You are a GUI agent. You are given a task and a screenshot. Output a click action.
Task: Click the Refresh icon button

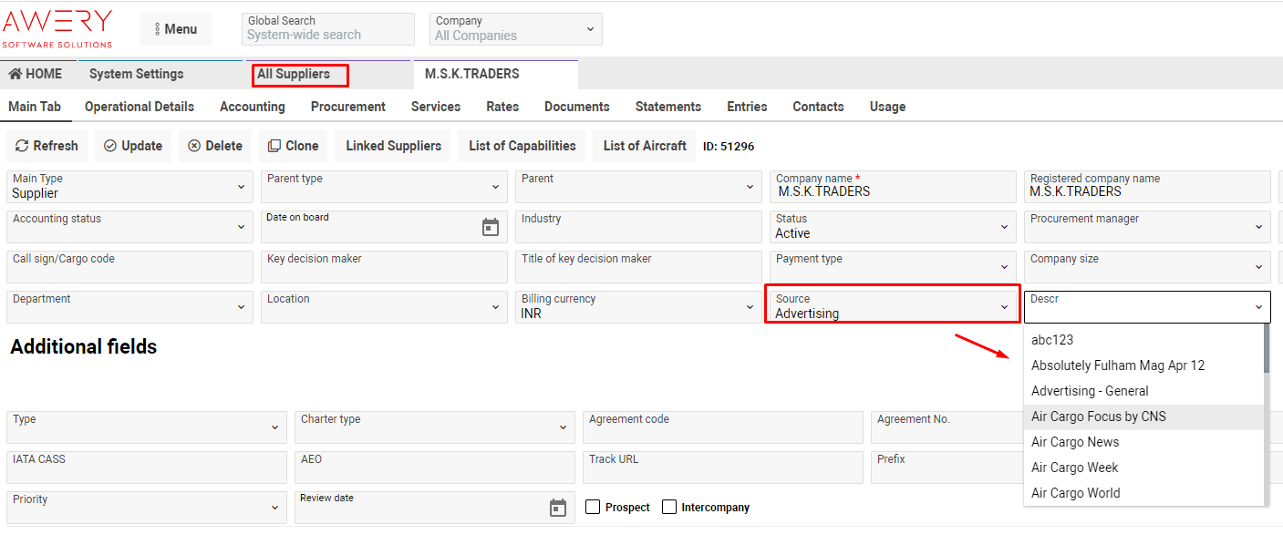tap(23, 146)
